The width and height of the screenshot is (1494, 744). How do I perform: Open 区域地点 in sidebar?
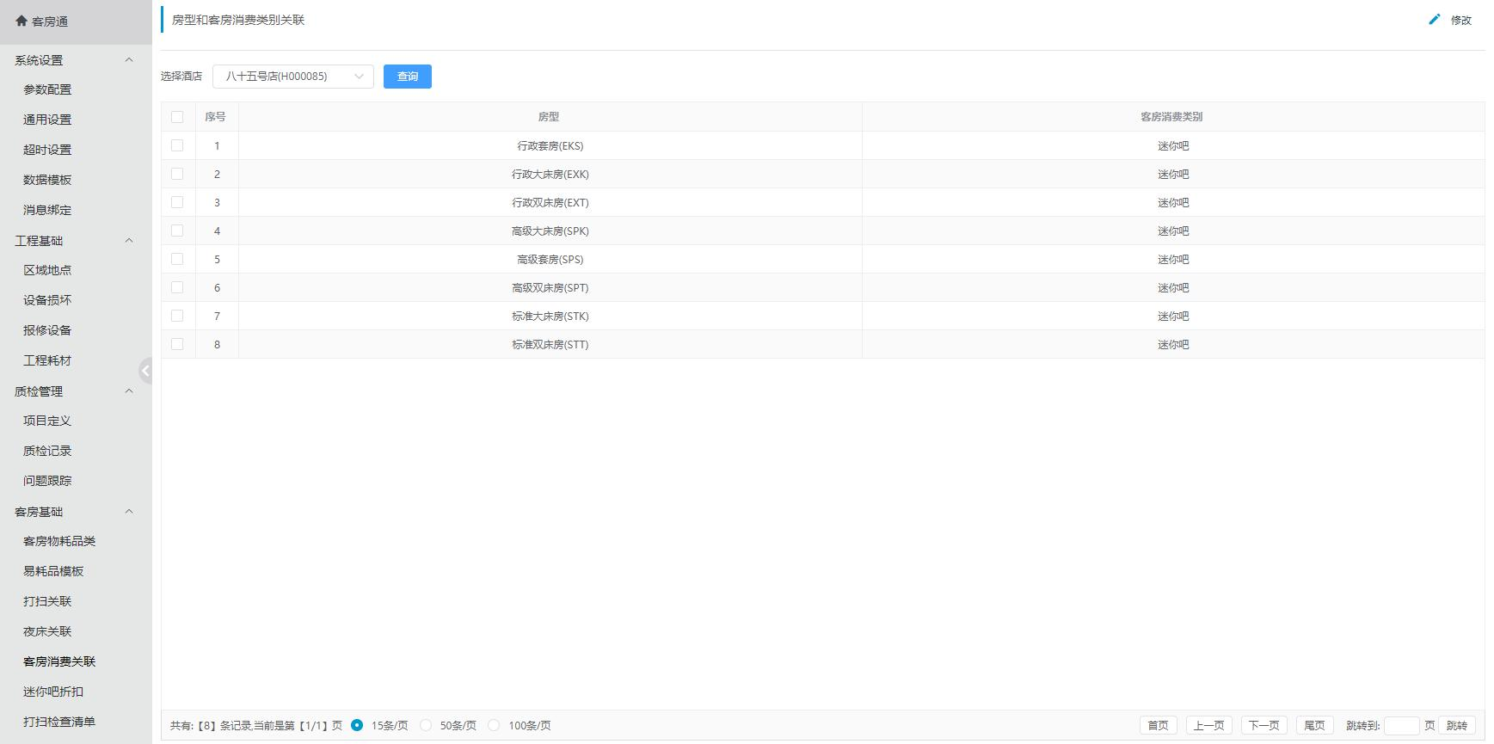pos(47,270)
